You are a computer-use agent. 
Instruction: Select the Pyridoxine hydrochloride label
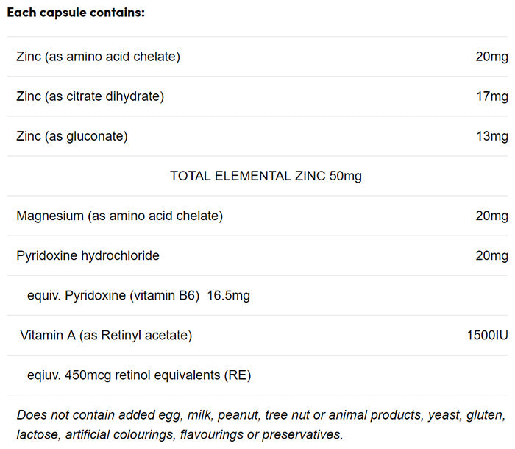coord(88,255)
